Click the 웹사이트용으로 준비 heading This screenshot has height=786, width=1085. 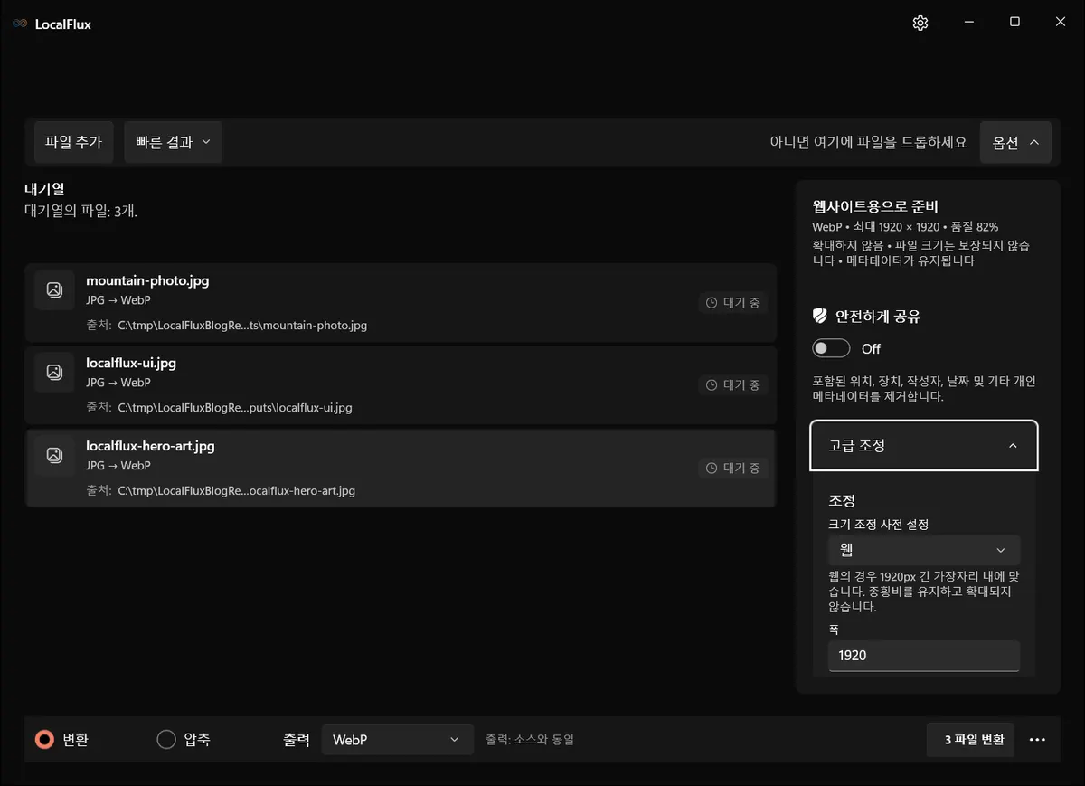(x=875, y=206)
